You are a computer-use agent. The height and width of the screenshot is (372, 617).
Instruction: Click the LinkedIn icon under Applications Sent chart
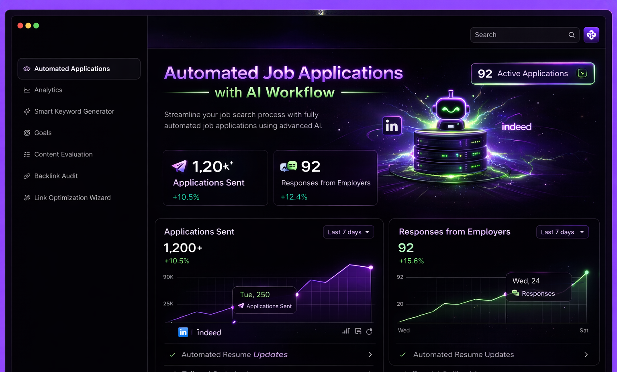(183, 332)
